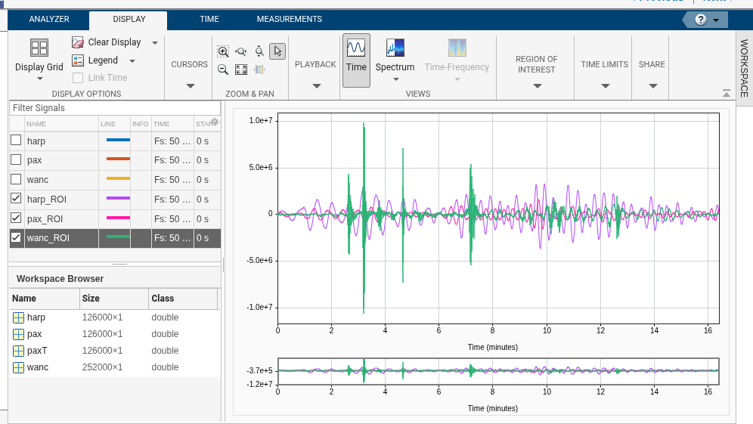Click the Filter Signals search field

coord(113,108)
